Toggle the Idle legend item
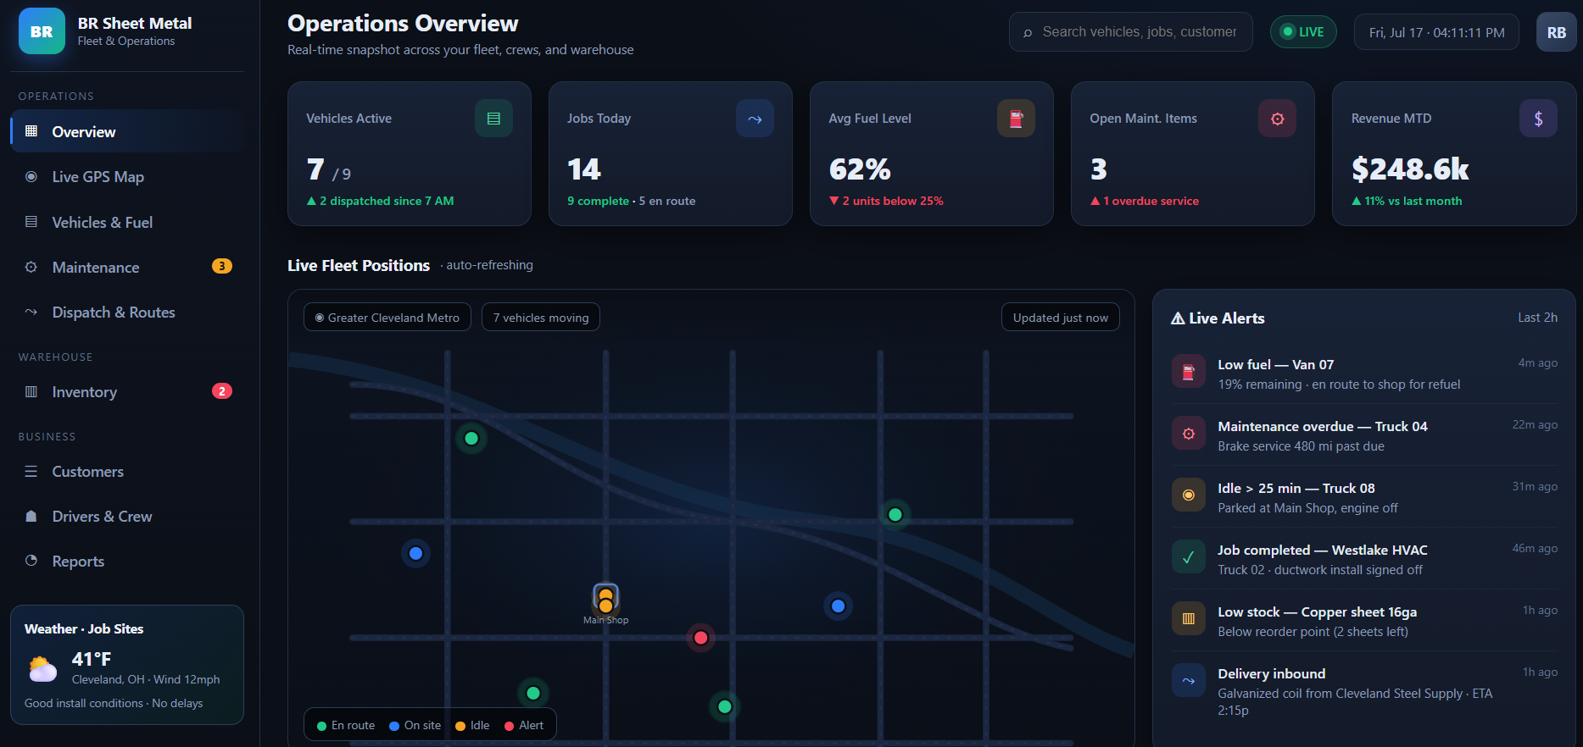This screenshot has height=747, width=1583. (x=472, y=726)
